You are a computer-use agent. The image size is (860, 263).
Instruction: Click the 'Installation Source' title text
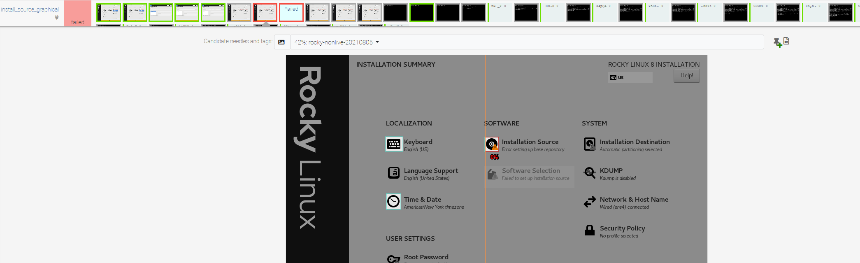530,142
